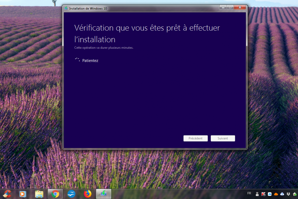Click the Kaspersky tray icon
The height and width of the screenshot is (199, 298).
263,194
